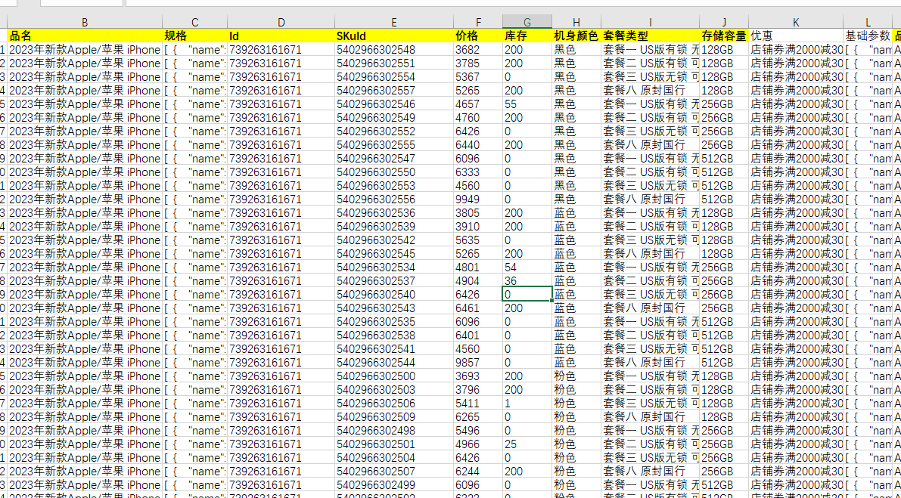Select column C header
The image size is (901, 498).
click(194, 23)
